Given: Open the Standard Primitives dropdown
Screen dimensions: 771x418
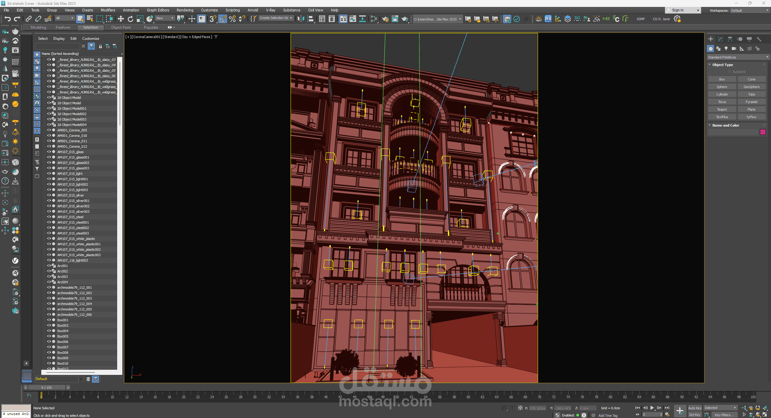Looking at the screenshot, I should pos(738,57).
